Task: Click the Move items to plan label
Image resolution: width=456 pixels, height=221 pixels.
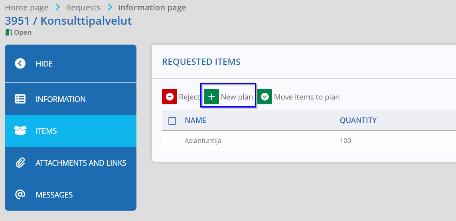Action: pos(307,97)
